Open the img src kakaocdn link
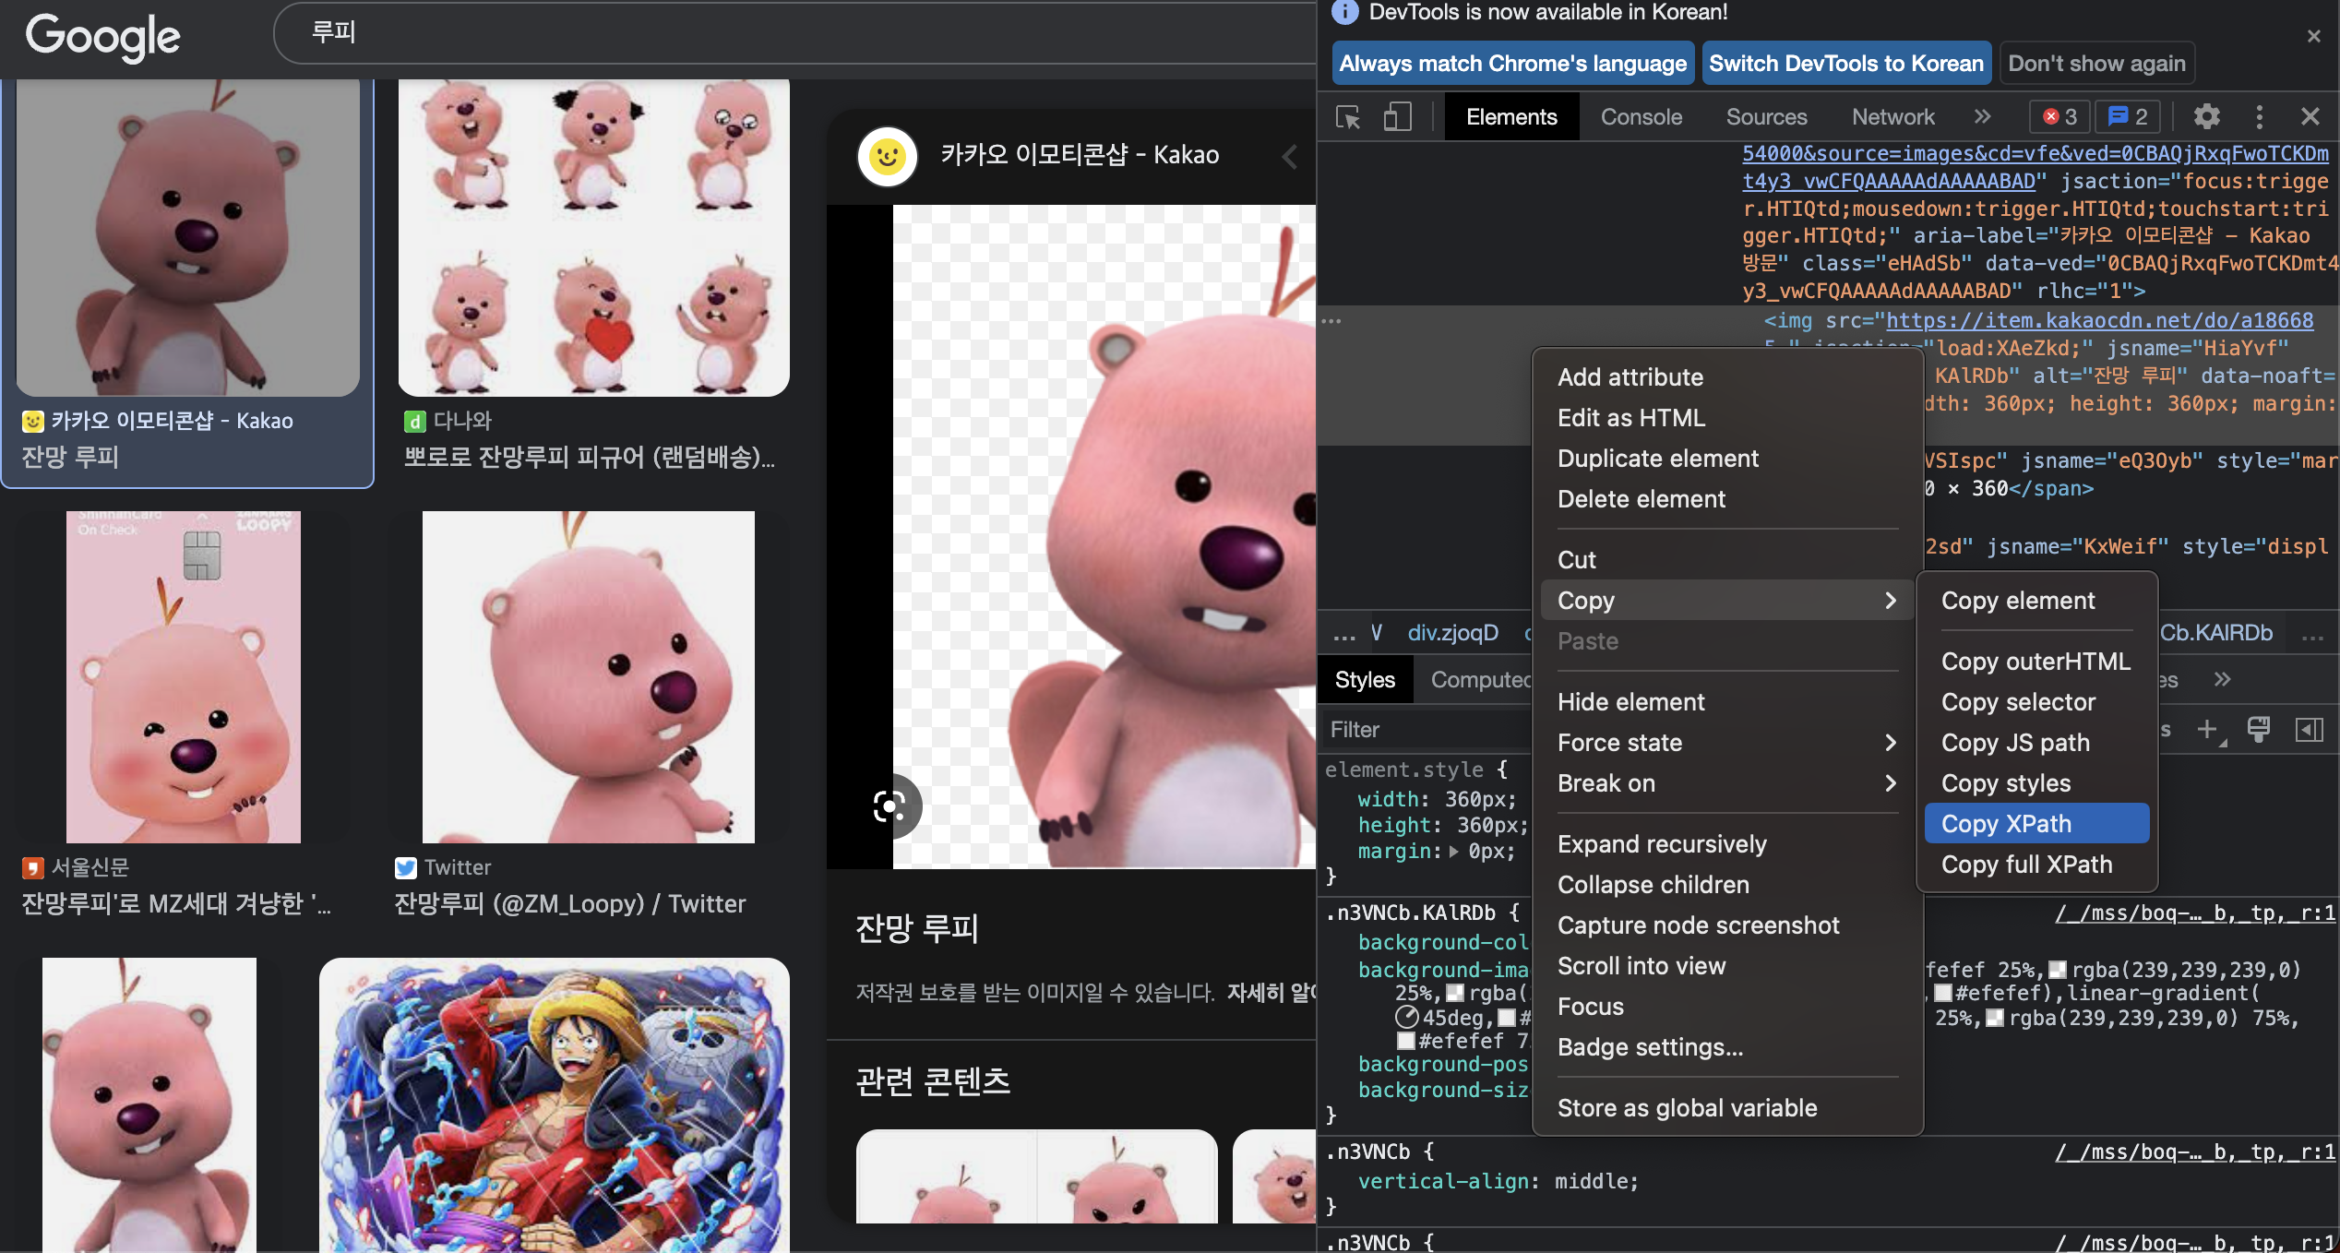2340x1253 pixels. point(2099,320)
